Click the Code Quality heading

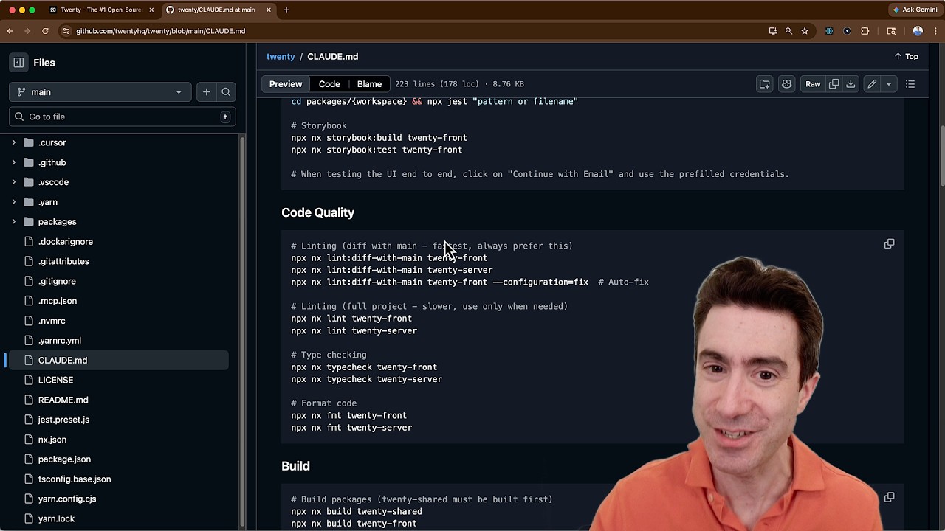click(317, 212)
